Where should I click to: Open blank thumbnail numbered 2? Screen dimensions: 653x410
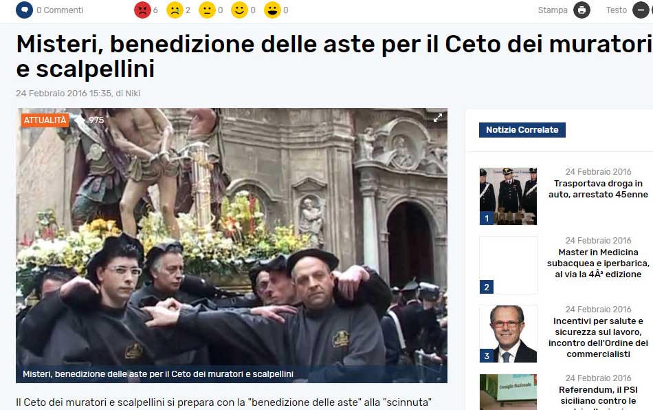click(508, 265)
